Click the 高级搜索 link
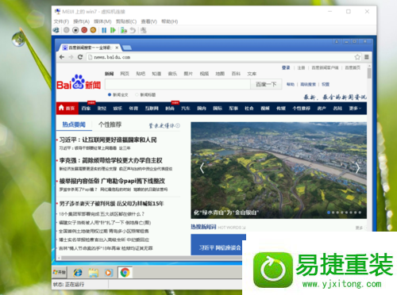Screen dimensions: 397x295 (x=308, y=84)
